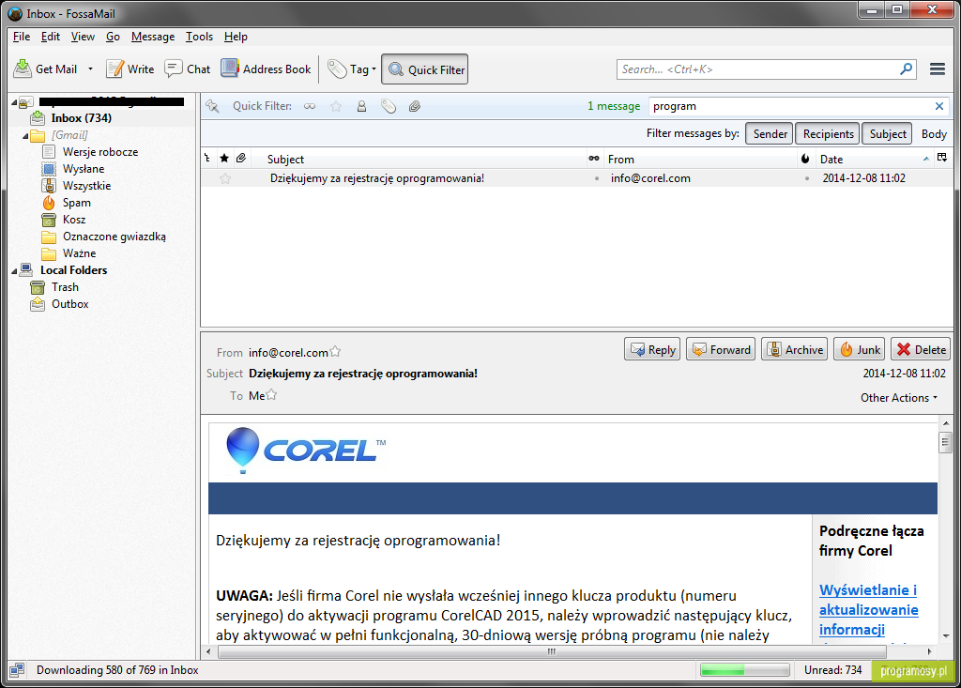
Task: Sort by the star column header
Action: pyautogui.click(x=224, y=159)
